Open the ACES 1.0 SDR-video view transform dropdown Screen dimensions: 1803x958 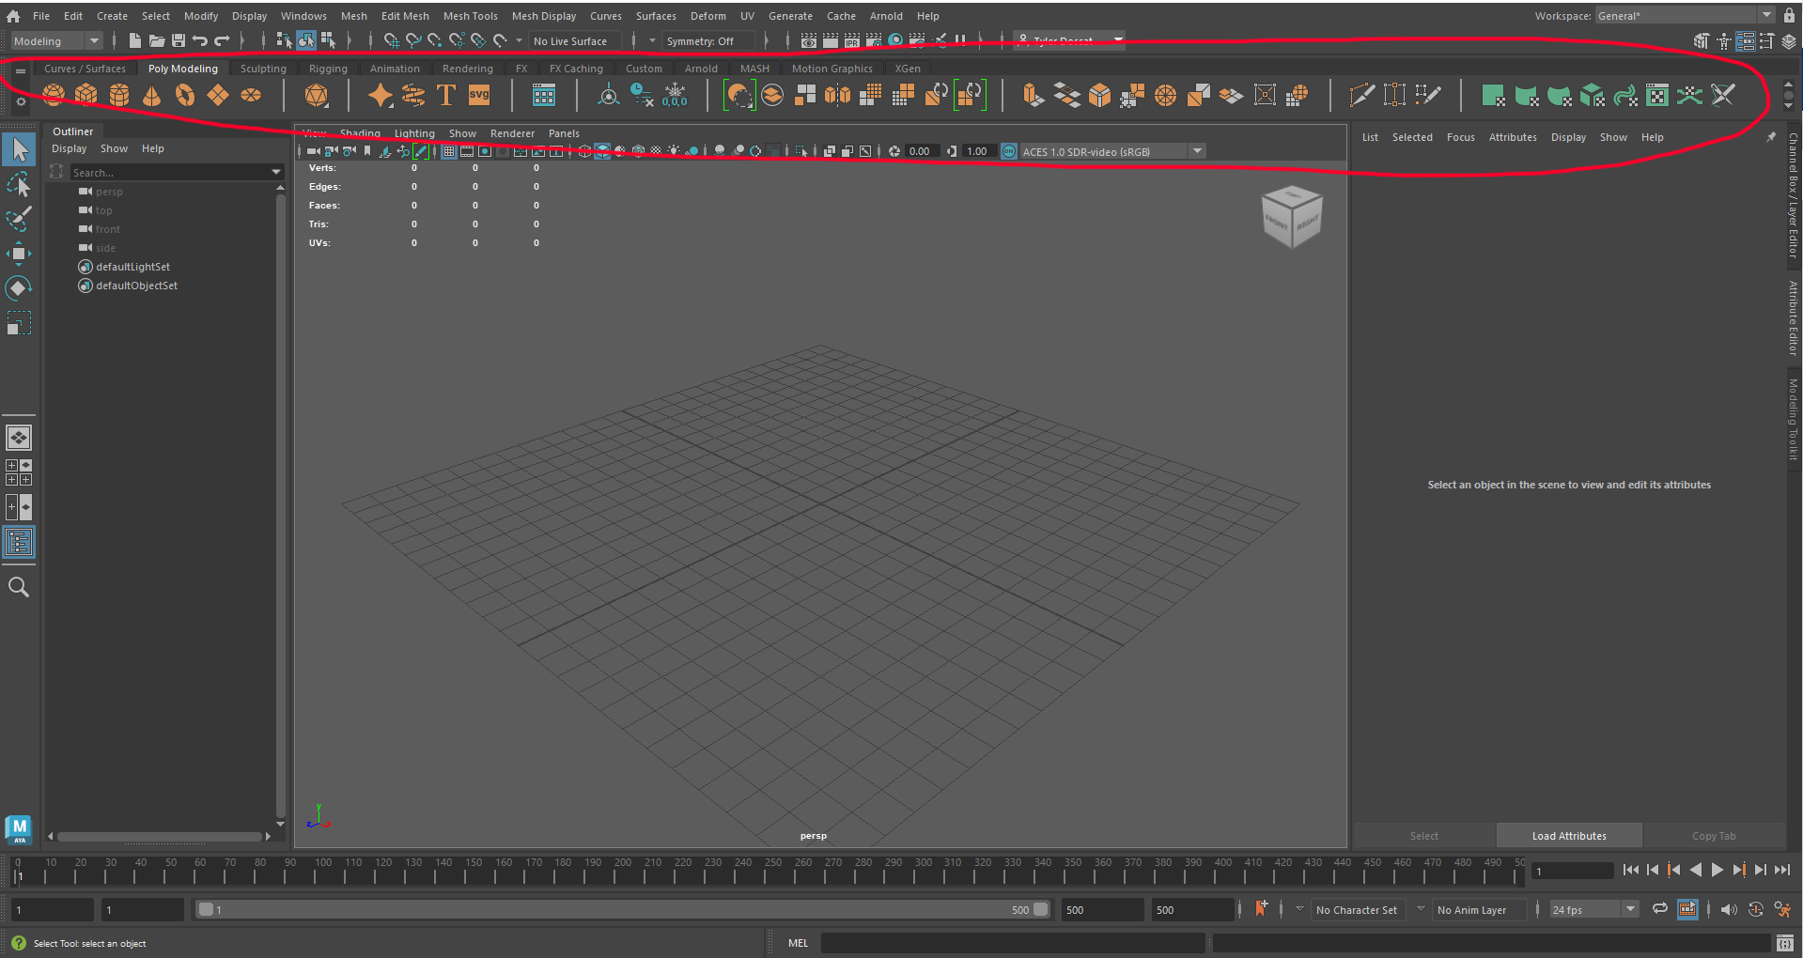click(x=1112, y=151)
